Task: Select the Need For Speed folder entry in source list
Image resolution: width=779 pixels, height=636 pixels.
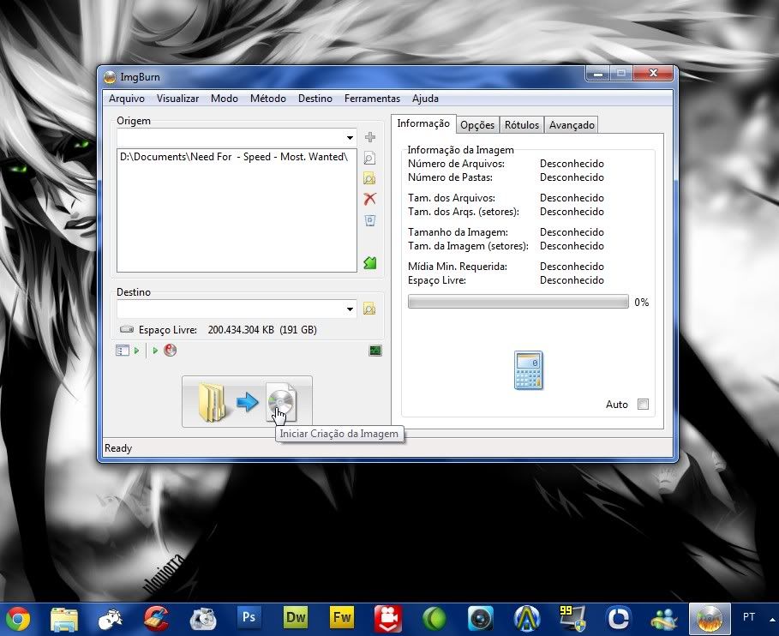Action: [233, 157]
